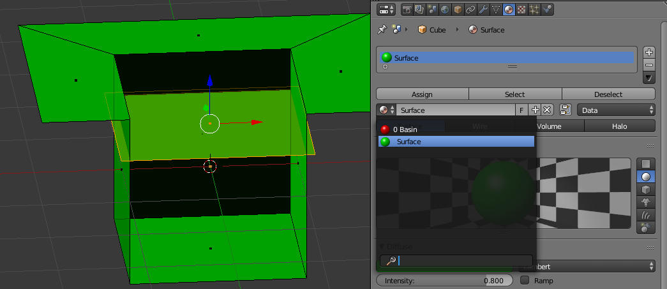Toggle the pin icon beside the breadcrumb

click(x=382, y=30)
